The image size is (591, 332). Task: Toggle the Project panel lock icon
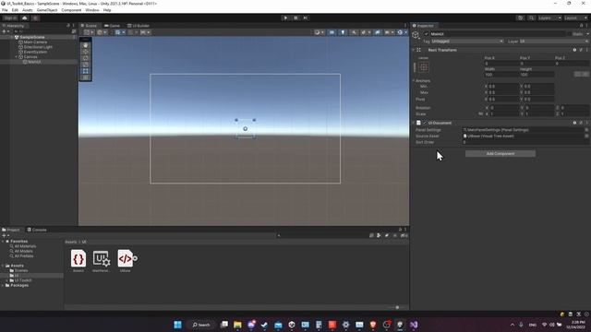400,230
